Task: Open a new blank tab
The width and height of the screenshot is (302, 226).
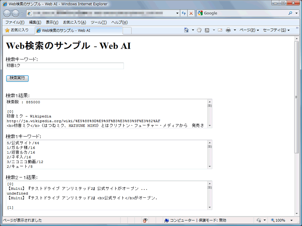Action: (x=127, y=31)
